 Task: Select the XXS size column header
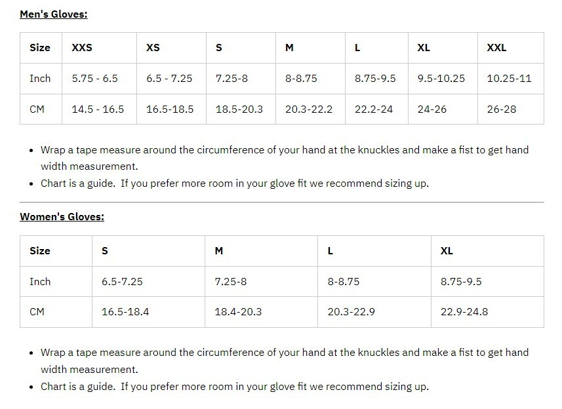pos(82,48)
